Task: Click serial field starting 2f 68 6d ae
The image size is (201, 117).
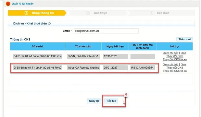Action: point(38,68)
